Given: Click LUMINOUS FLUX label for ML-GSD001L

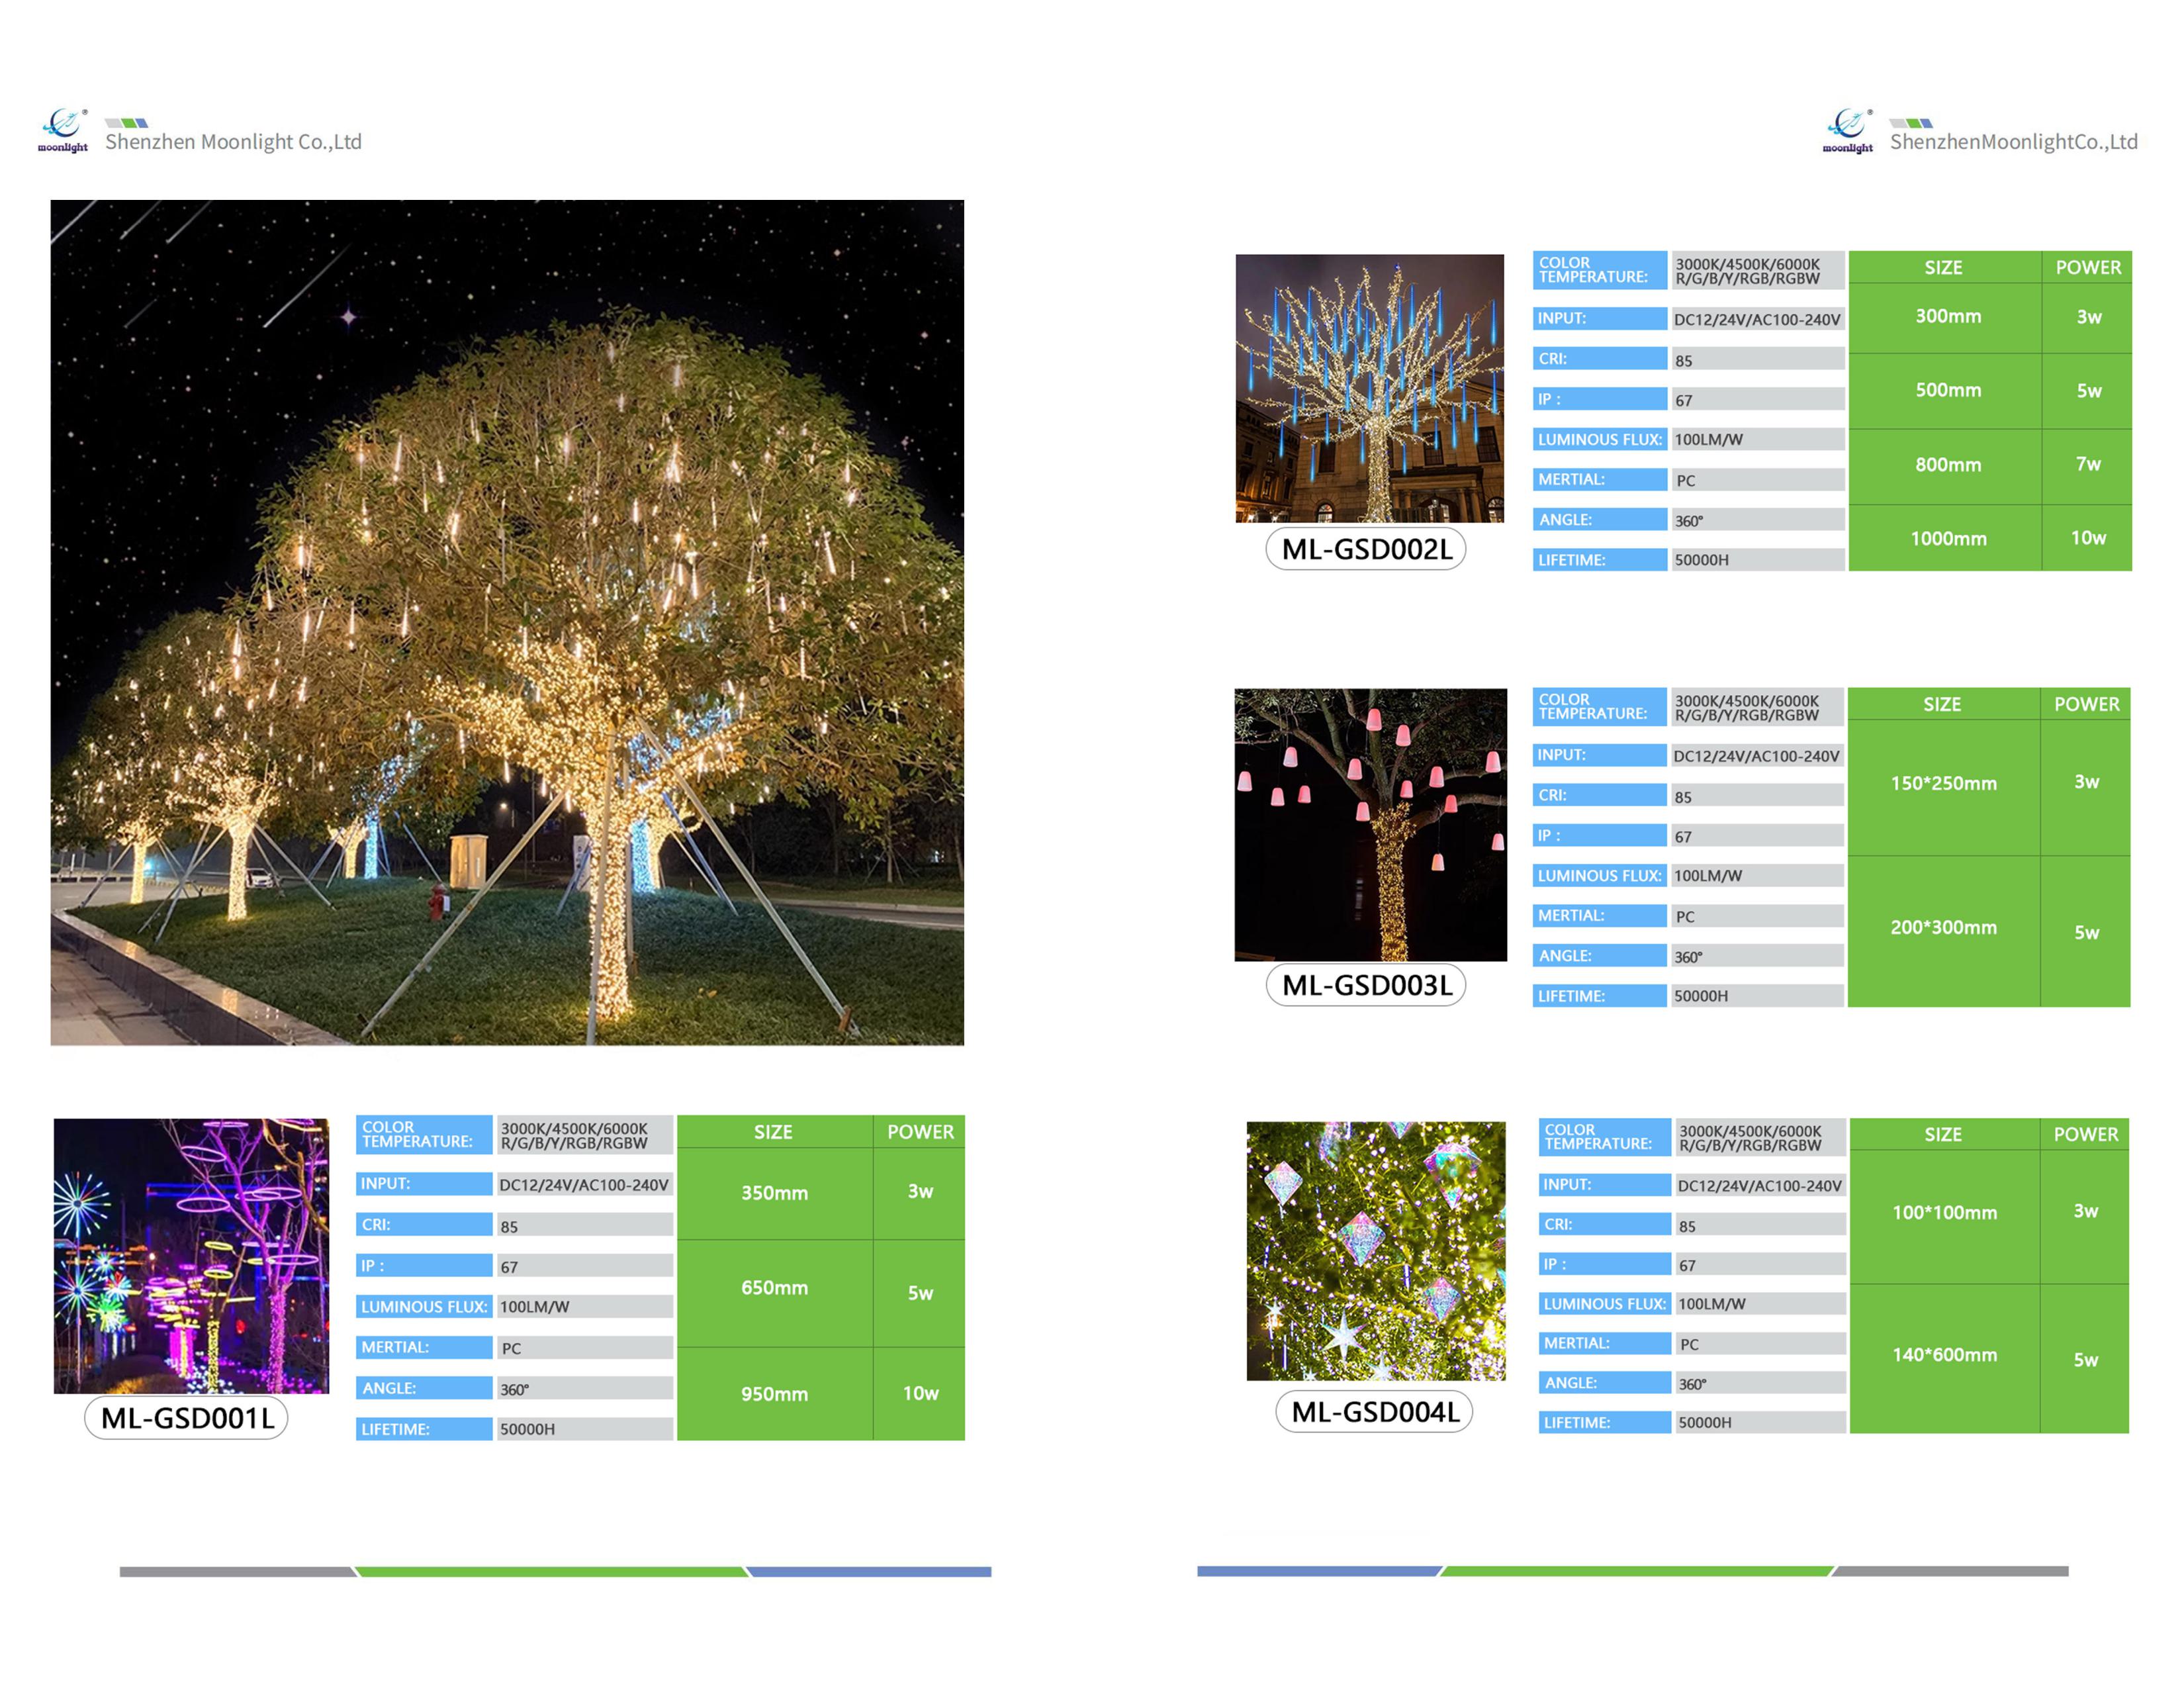Looking at the screenshot, I should click(x=424, y=1307).
